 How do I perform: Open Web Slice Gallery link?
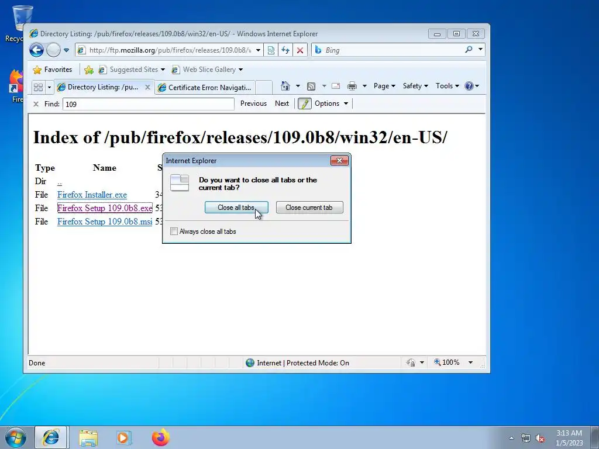tap(204, 70)
